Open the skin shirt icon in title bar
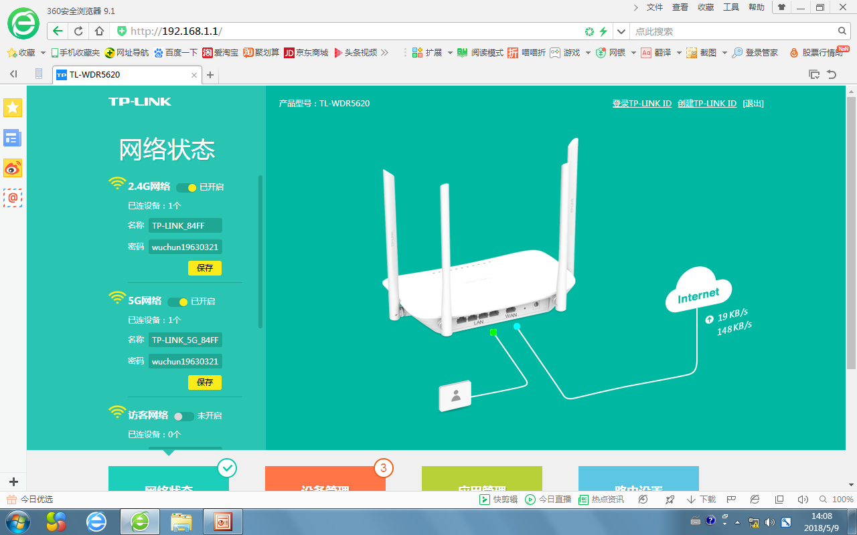This screenshot has height=535, width=857. pos(781,7)
